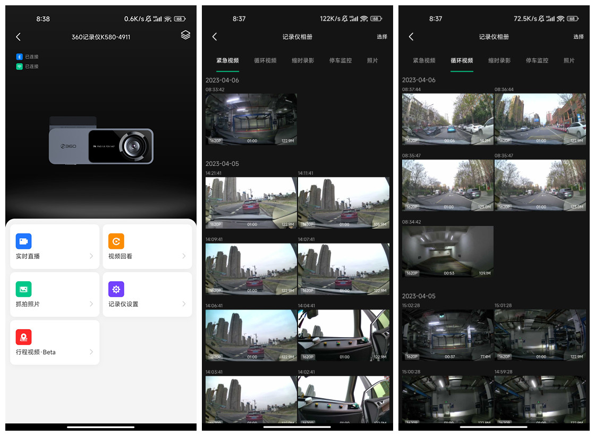Switch to the 照片 photos tab

[372, 61]
